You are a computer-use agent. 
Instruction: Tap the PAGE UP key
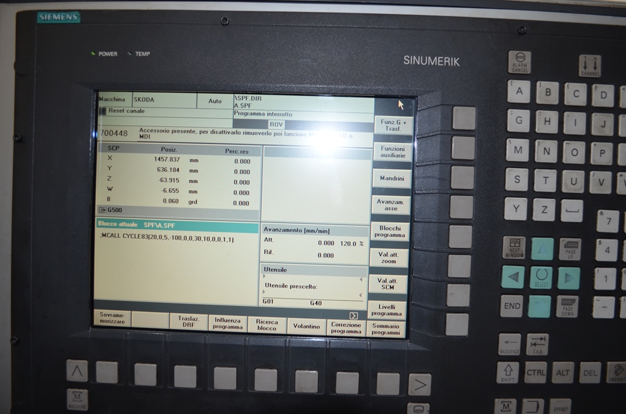point(570,249)
